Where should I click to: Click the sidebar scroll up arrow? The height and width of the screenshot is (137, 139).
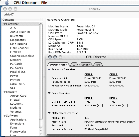click(41, 130)
